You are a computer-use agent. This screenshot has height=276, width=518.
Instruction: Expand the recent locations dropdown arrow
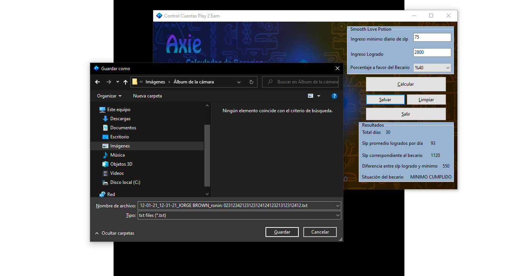tap(118, 82)
